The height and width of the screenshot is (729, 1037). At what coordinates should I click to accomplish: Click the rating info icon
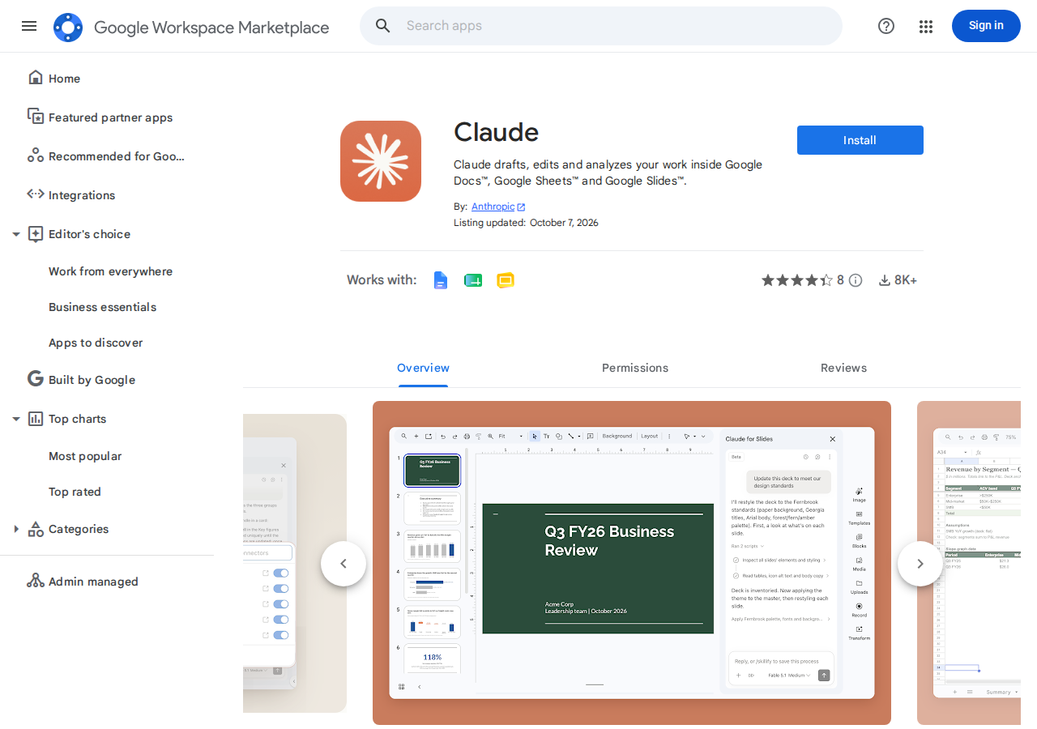[x=856, y=280]
